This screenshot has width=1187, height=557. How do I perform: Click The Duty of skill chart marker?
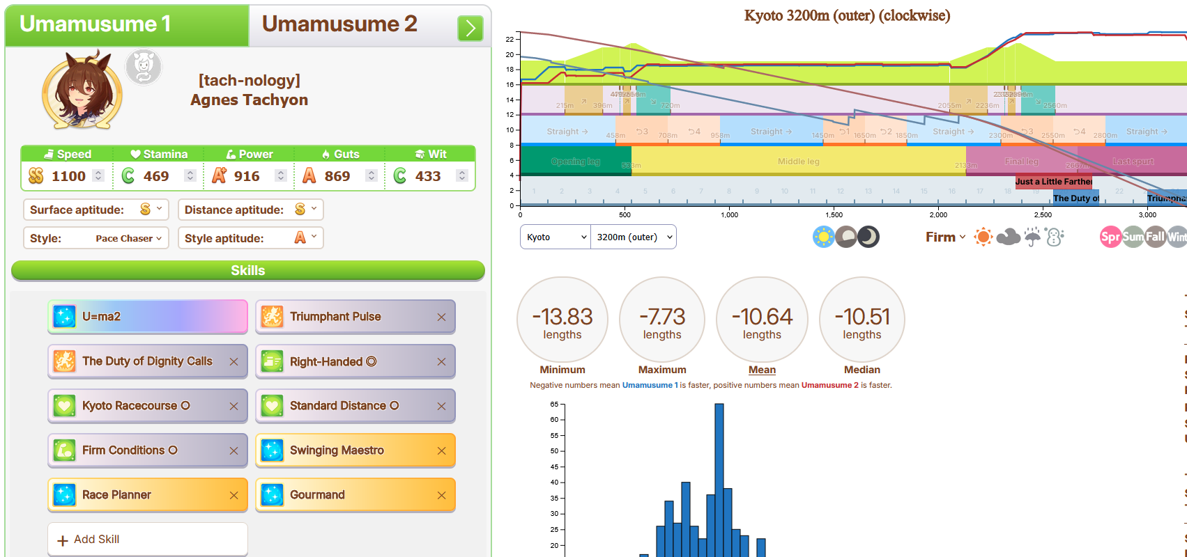tap(1076, 198)
